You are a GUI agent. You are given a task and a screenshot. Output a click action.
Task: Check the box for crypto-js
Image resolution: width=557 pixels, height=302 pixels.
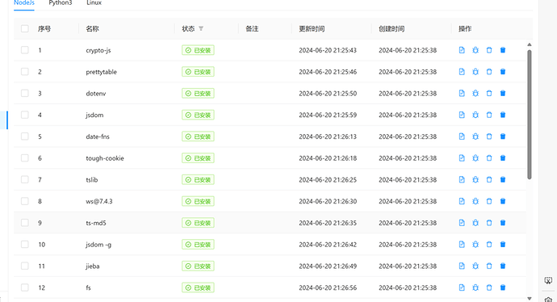coord(24,50)
